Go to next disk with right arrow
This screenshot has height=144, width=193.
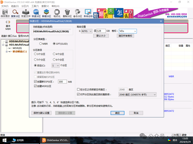(9, 22)
